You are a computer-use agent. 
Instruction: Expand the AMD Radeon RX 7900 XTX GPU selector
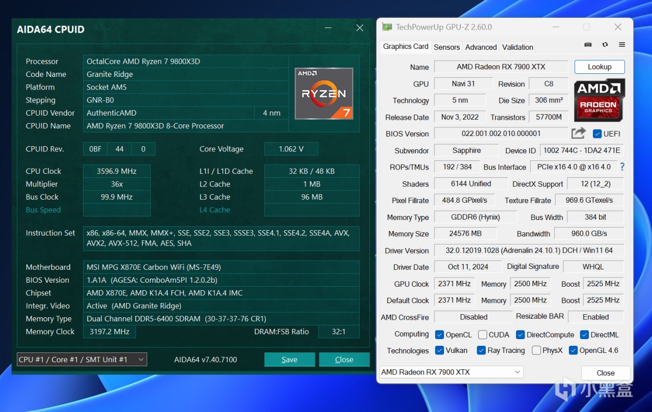[x=451, y=372]
